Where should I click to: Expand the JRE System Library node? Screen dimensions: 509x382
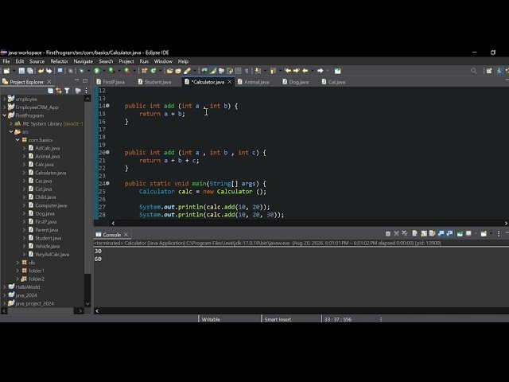(x=11, y=123)
